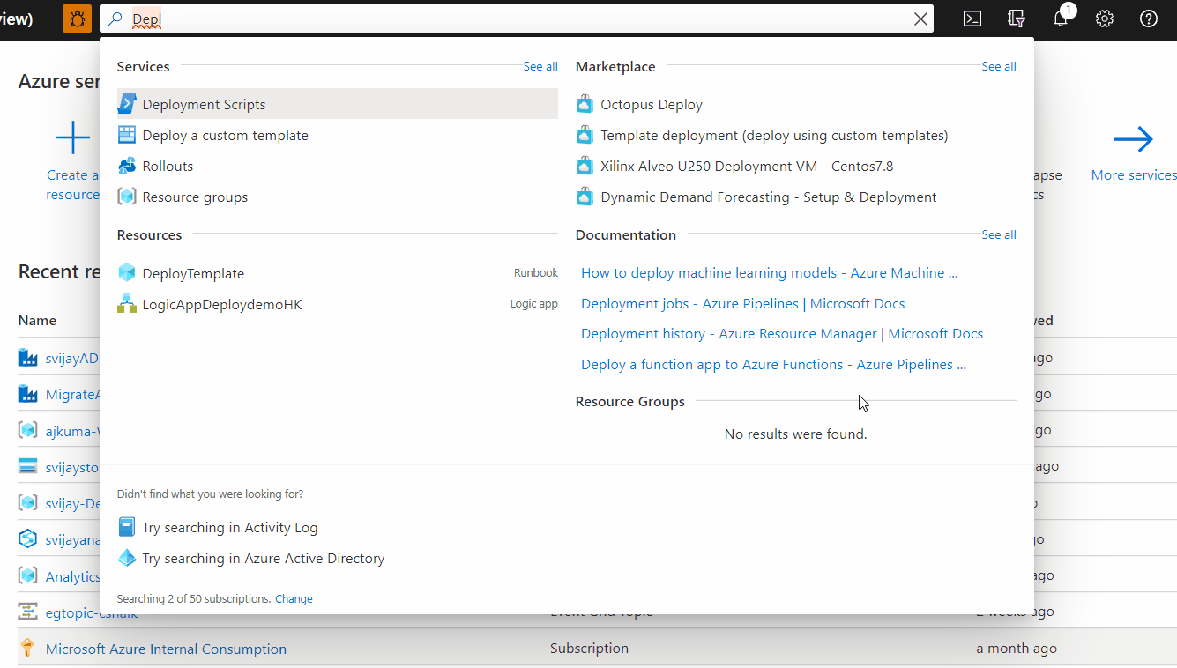The width and height of the screenshot is (1177, 668).
Task: Open the portal settings gear
Action: click(1104, 18)
